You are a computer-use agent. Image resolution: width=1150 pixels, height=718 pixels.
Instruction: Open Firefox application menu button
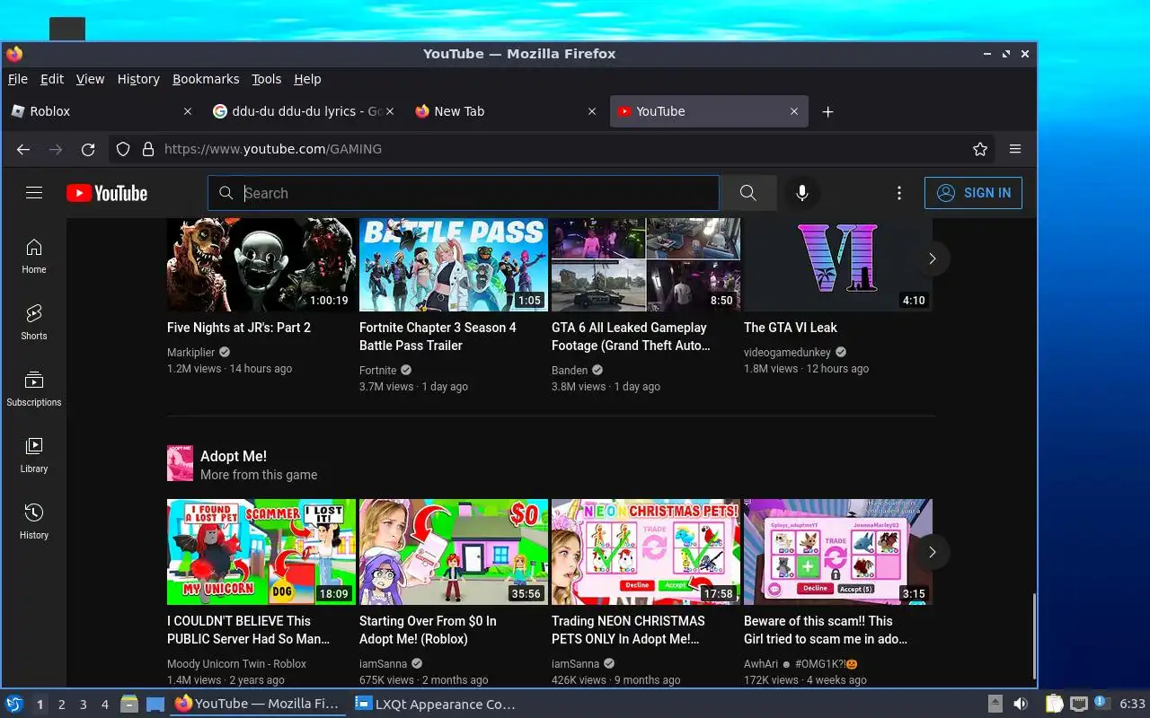pos(1015,149)
